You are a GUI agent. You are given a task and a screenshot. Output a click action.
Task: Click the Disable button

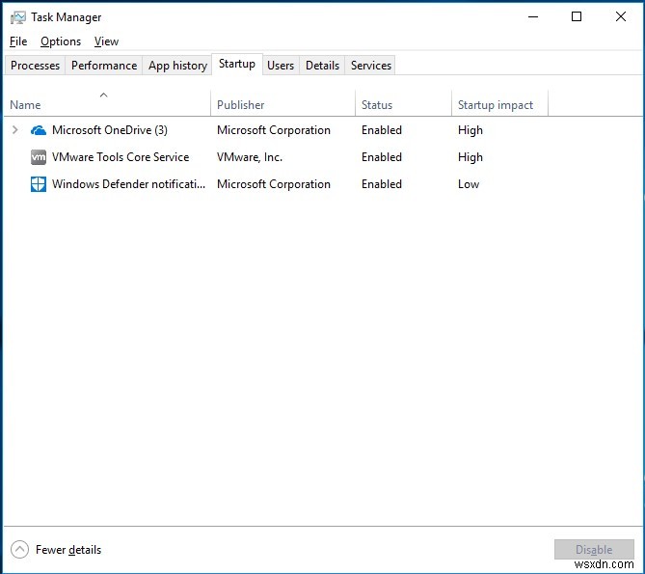594,549
